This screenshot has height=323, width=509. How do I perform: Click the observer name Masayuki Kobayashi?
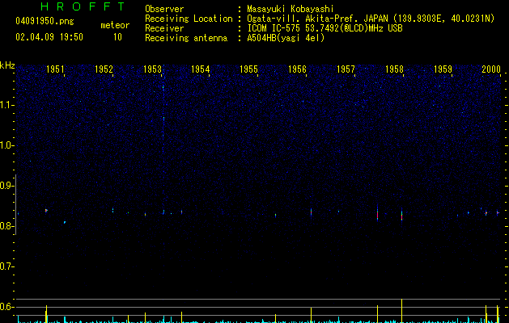(x=291, y=9)
